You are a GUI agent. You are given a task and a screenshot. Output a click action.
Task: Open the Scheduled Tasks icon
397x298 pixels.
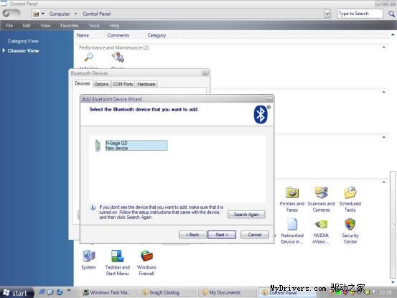pos(350,193)
